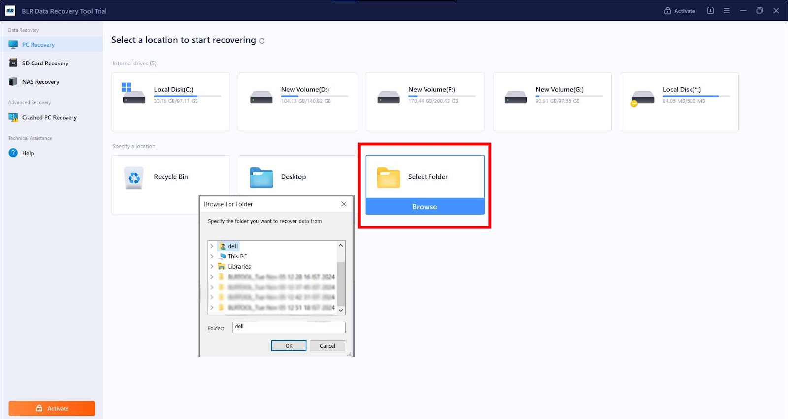Click the New Volume(G:) drive icon
The height and width of the screenshot is (419, 788).
516,97
